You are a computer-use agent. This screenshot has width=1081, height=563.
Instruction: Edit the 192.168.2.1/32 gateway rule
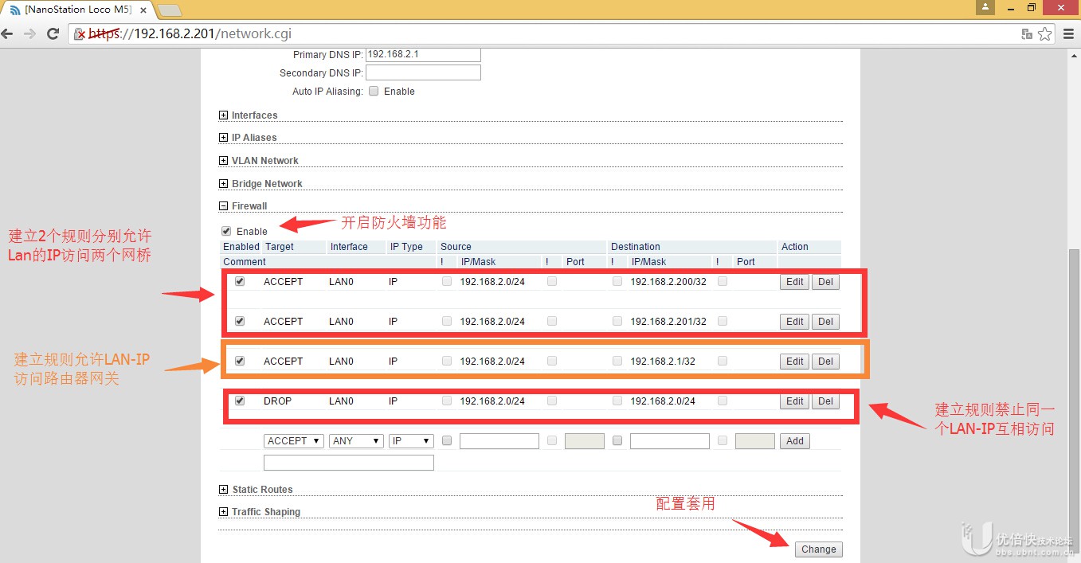(x=795, y=362)
